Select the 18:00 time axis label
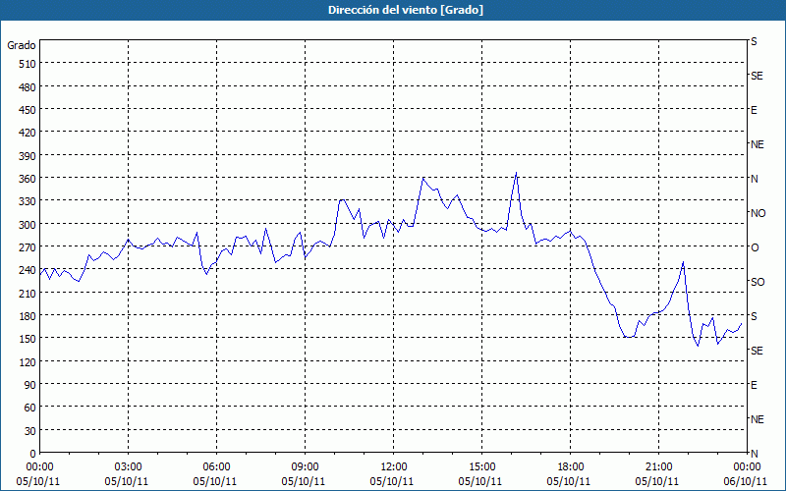Viewport: 786px width, 491px height. [571, 467]
